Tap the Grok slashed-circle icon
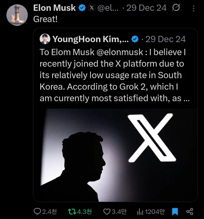 point(176,8)
